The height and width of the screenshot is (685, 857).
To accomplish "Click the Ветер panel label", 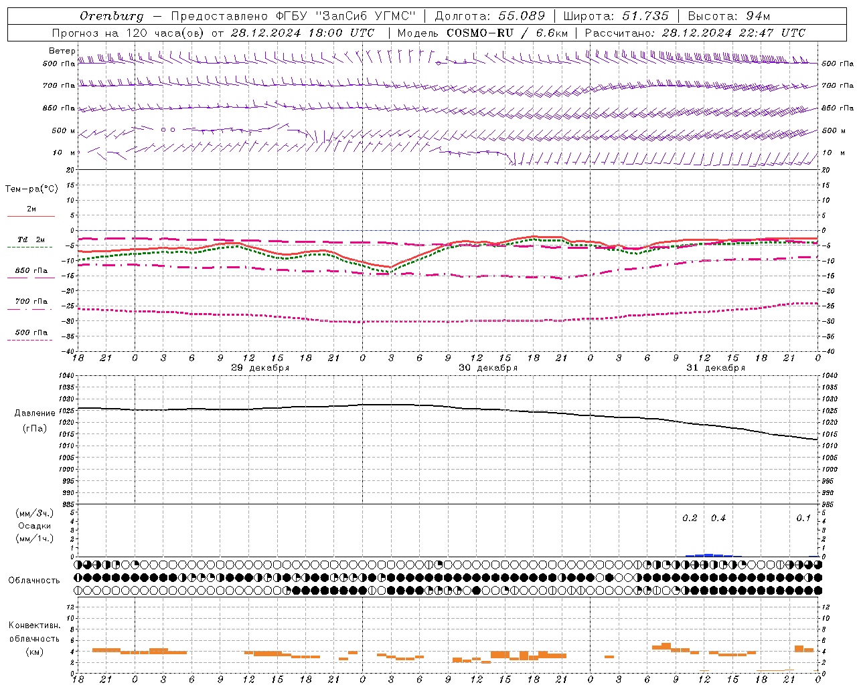I will coord(62,51).
